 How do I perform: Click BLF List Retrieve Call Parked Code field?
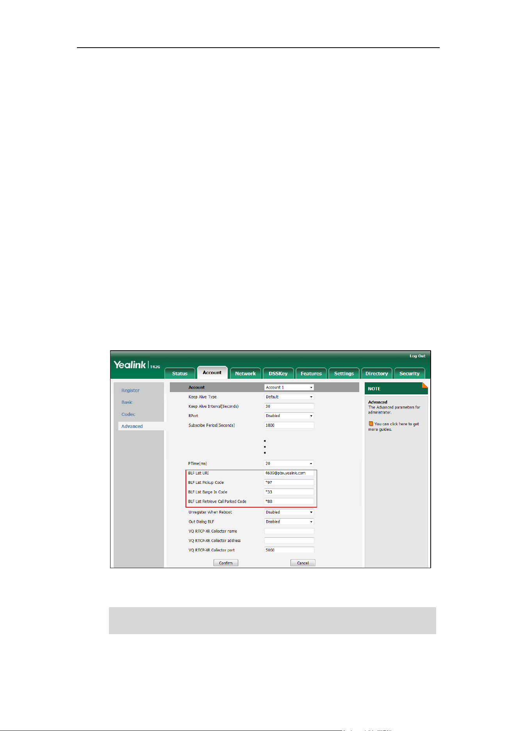pyautogui.click(x=289, y=501)
